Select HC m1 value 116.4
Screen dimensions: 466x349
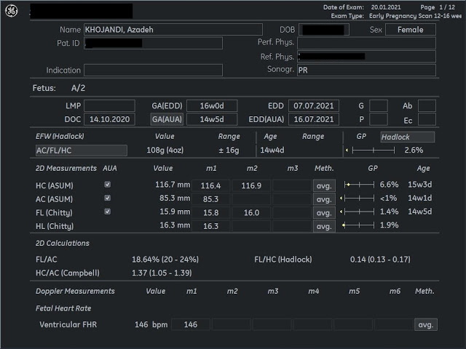[210, 186]
